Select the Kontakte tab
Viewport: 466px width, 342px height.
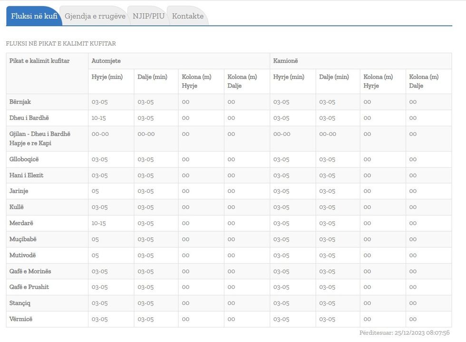[x=187, y=16]
